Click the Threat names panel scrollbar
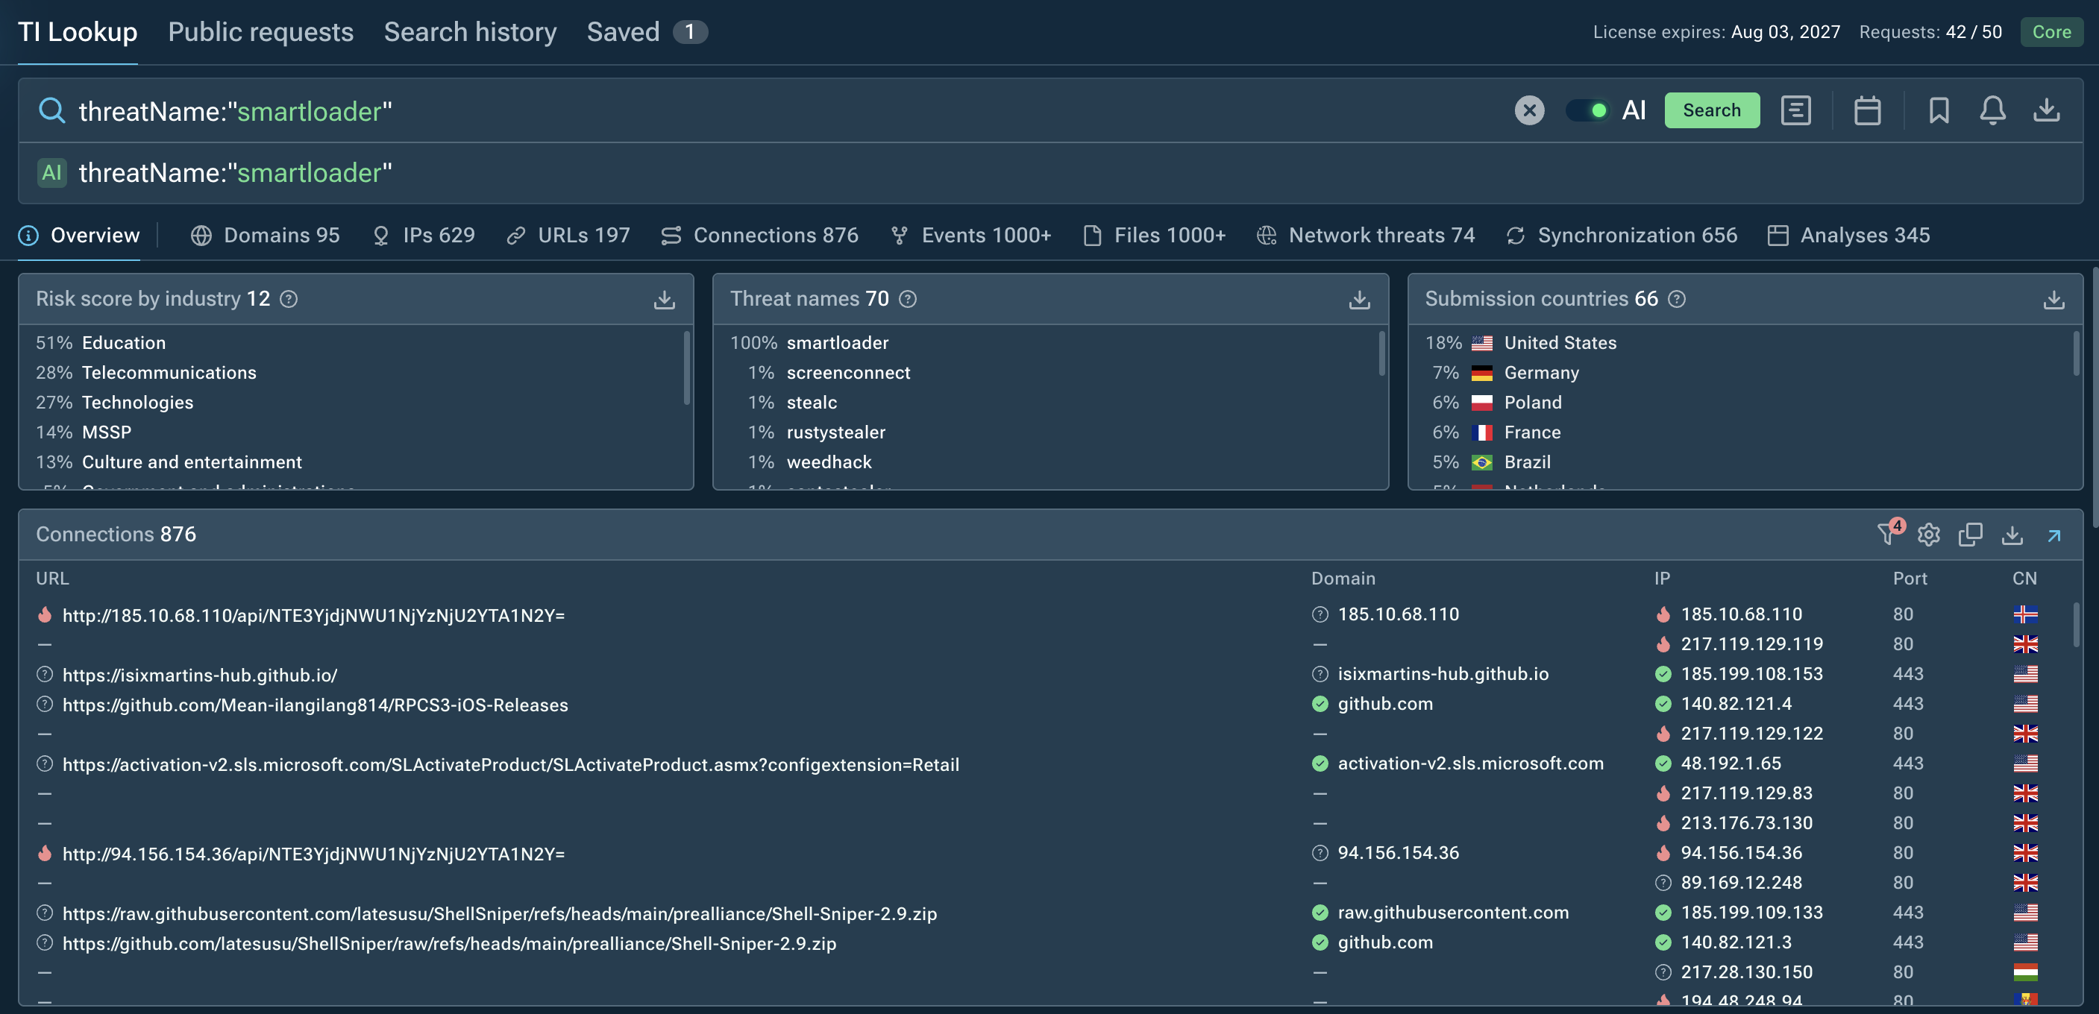Viewport: 2099px width, 1014px height. (1381, 352)
